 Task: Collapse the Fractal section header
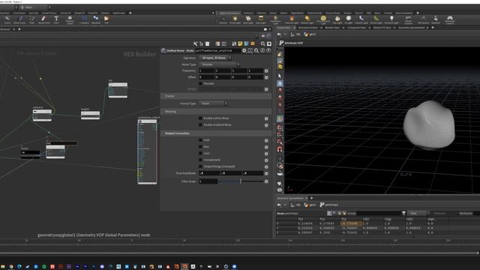[x=216, y=96]
